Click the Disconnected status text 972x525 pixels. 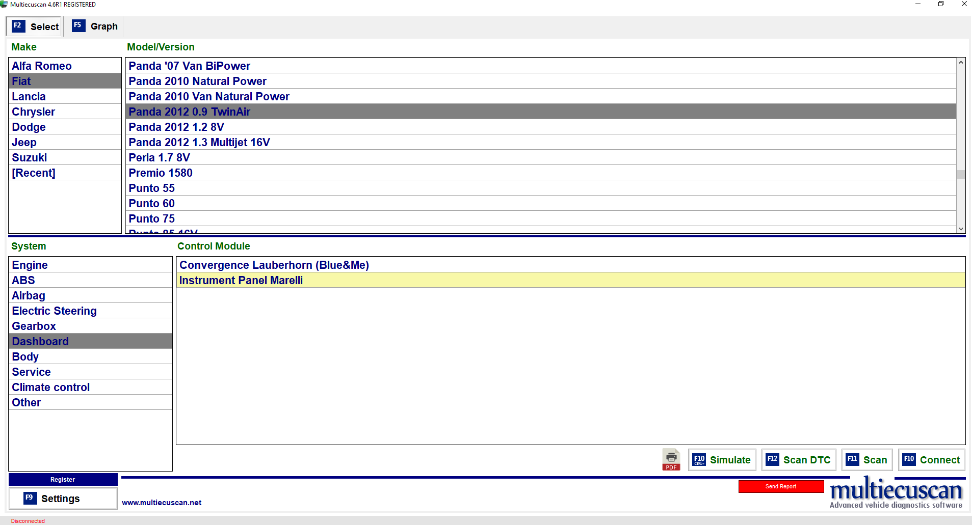28,521
